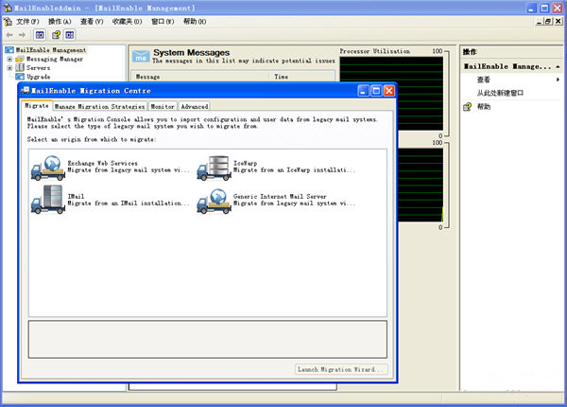Open the 操作(A) menu

click(x=60, y=22)
